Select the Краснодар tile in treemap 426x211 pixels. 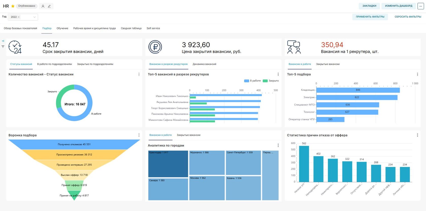click(168, 164)
